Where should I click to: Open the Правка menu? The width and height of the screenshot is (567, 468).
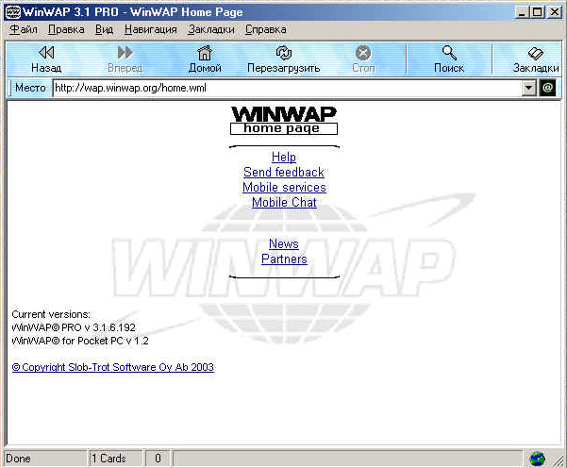point(66,29)
